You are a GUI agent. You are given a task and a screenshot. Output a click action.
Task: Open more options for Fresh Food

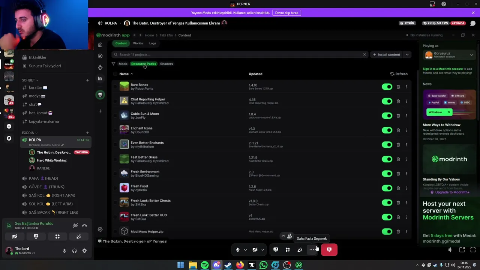click(406, 188)
